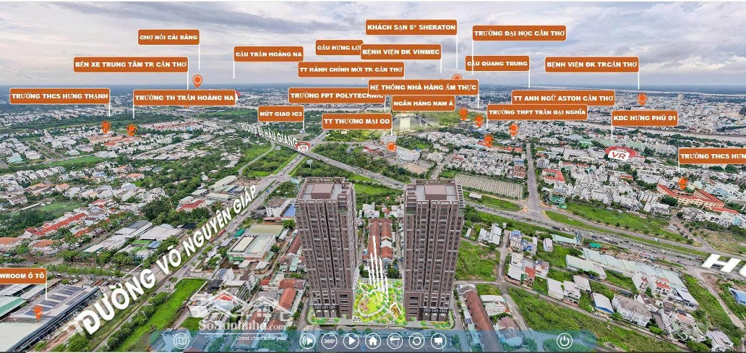Select the Trường THPT Trần Đại Nghĩa label

tap(537, 112)
